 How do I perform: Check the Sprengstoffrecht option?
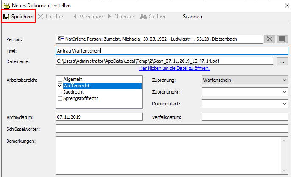click(60, 98)
